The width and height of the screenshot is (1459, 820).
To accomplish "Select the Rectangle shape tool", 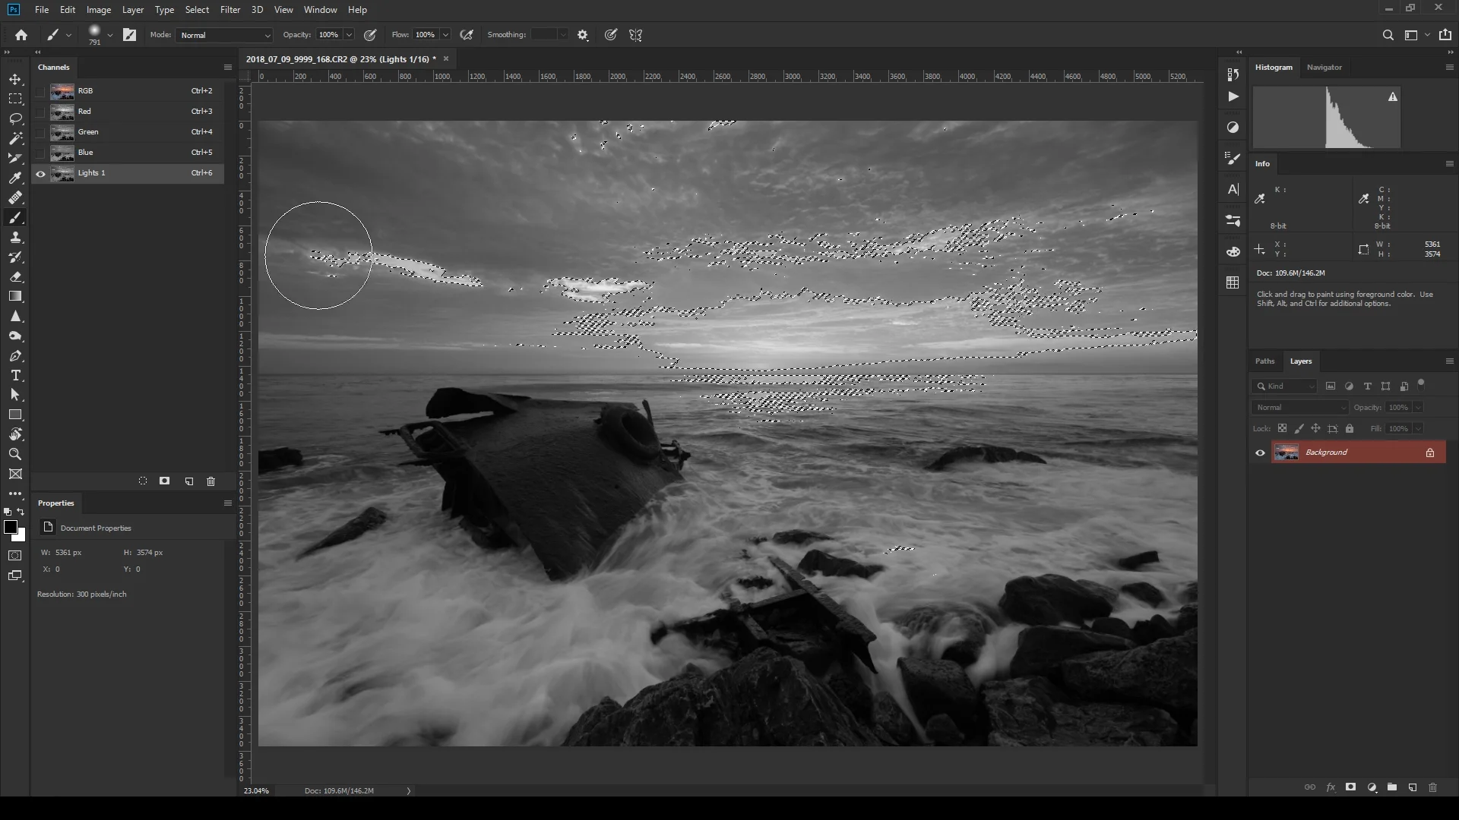I will click(x=15, y=415).
